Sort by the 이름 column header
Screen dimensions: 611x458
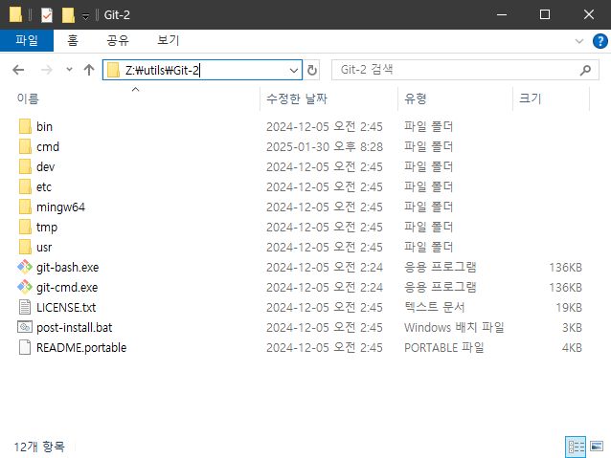click(x=28, y=98)
